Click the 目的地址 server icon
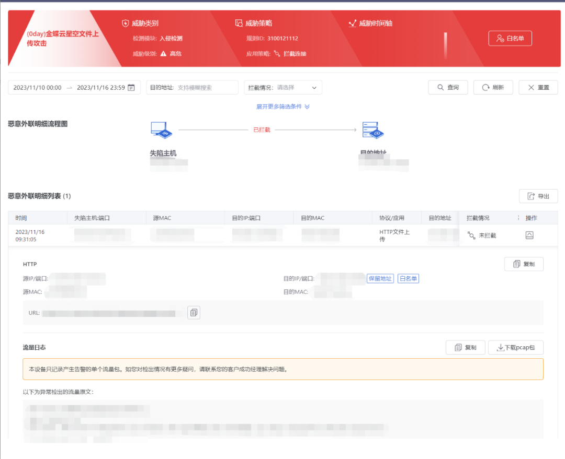The height and width of the screenshot is (459, 565). (x=373, y=130)
